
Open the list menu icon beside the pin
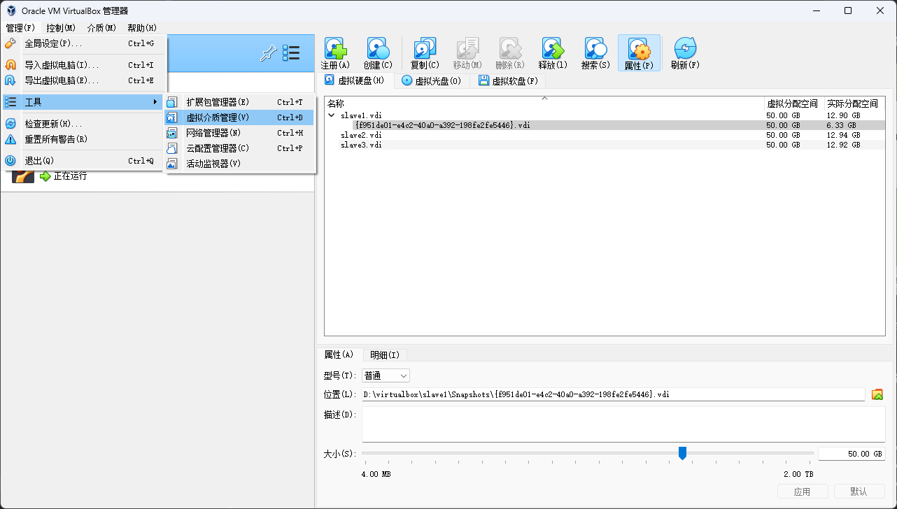tap(291, 53)
